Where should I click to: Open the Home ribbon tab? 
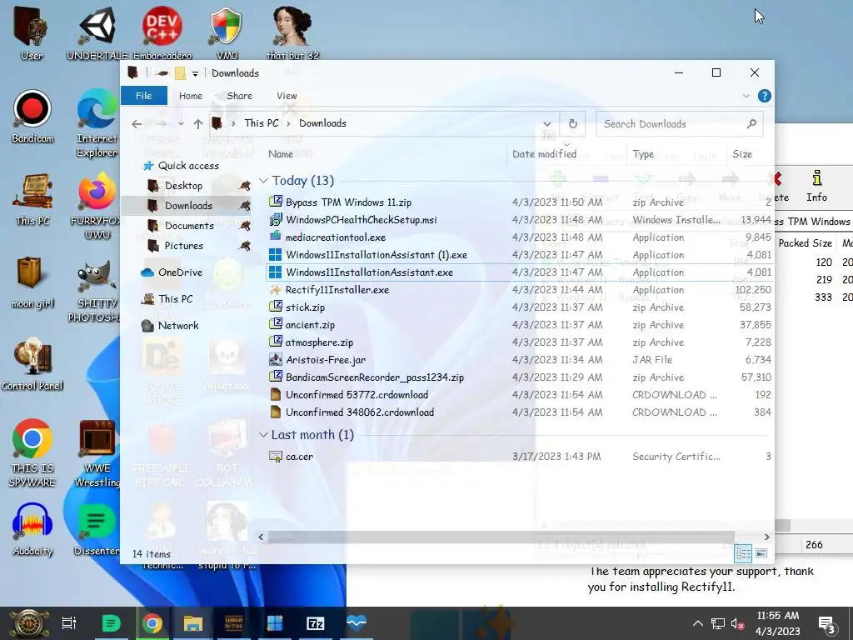pyautogui.click(x=191, y=96)
